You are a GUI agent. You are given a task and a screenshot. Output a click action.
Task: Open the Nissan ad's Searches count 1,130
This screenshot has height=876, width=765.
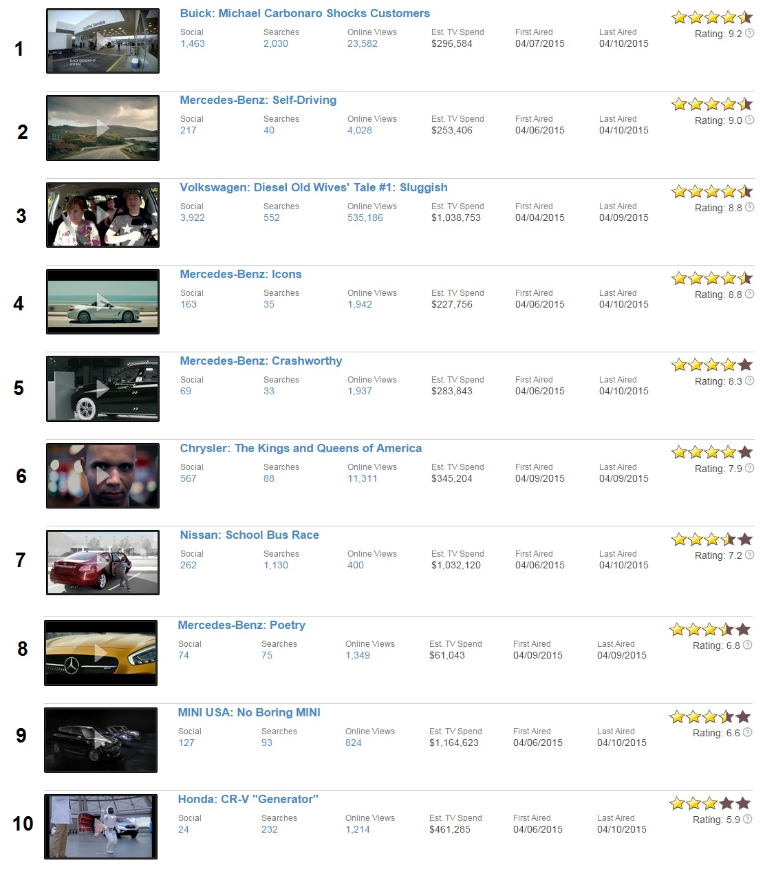coord(276,565)
